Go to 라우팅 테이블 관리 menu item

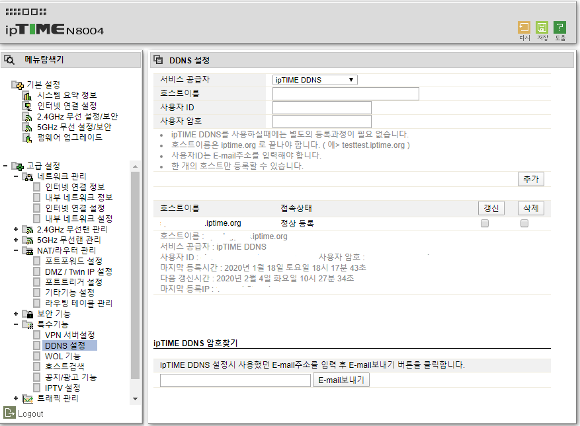pyautogui.click(x=79, y=303)
